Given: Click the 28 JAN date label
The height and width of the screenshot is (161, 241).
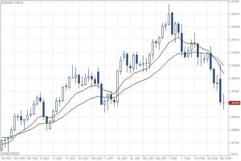Looking at the screenshot, I should [x=161, y=158].
